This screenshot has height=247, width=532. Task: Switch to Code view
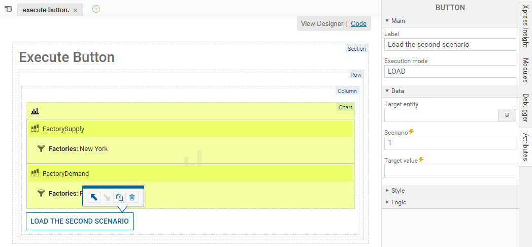358,23
